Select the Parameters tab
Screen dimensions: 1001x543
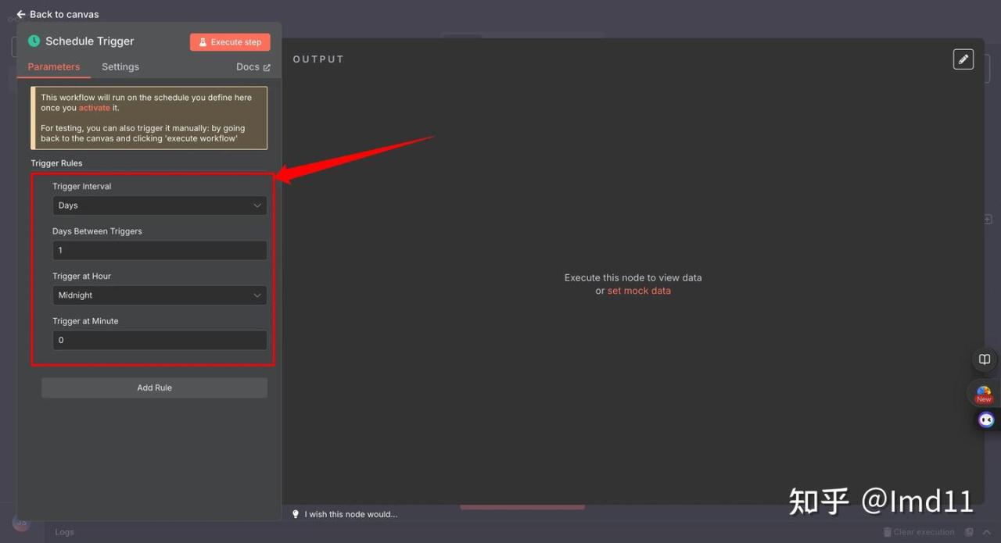(x=54, y=67)
